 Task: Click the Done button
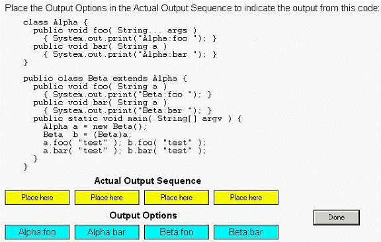pos(336,218)
